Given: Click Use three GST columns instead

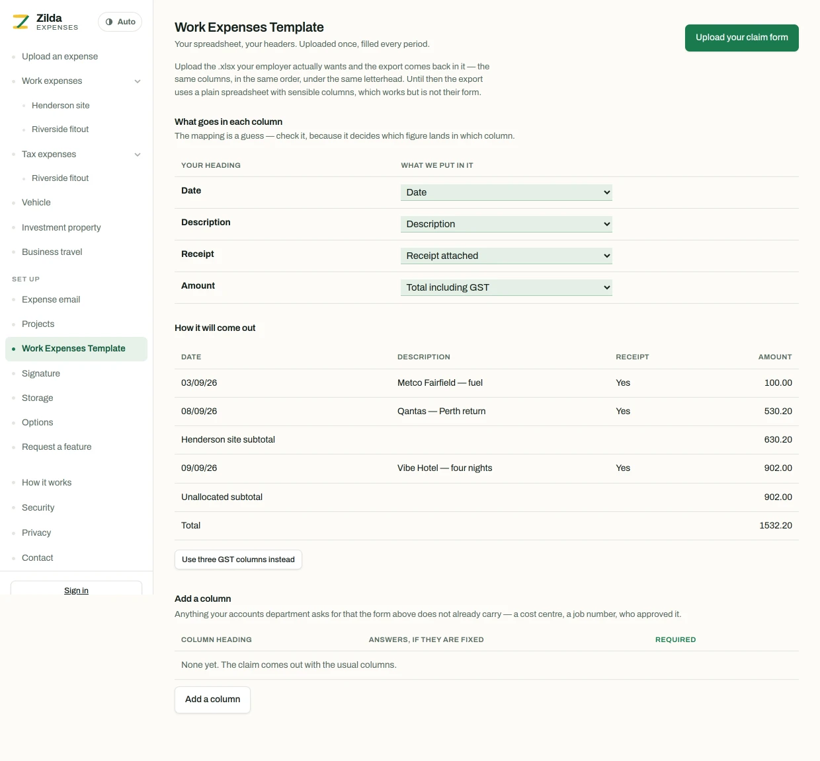Looking at the screenshot, I should point(238,560).
